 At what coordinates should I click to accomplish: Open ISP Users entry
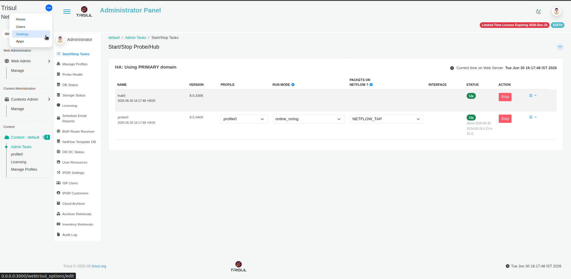(x=70, y=183)
